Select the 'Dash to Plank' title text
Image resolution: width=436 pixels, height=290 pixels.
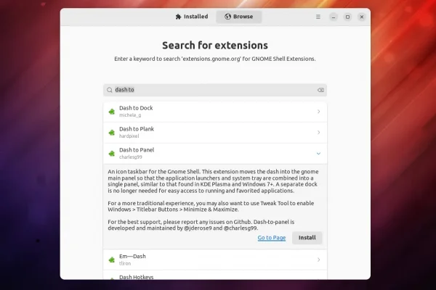pyautogui.click(x=137, y=129)
